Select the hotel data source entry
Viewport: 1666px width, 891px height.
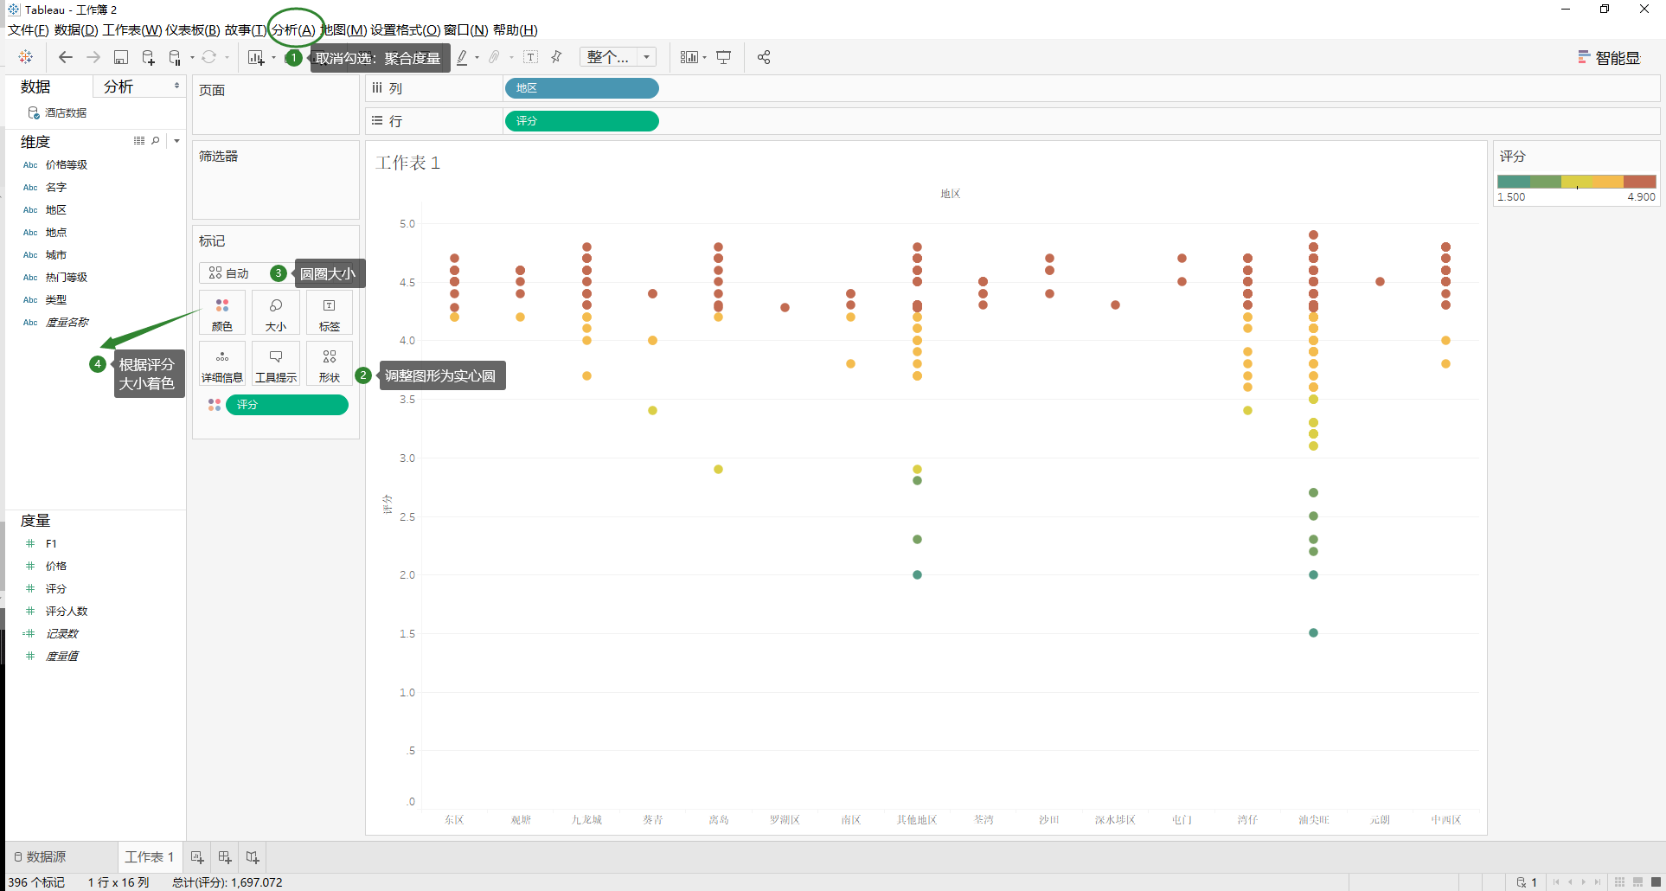[57, 113]
